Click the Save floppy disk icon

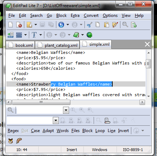coord(42,25)
